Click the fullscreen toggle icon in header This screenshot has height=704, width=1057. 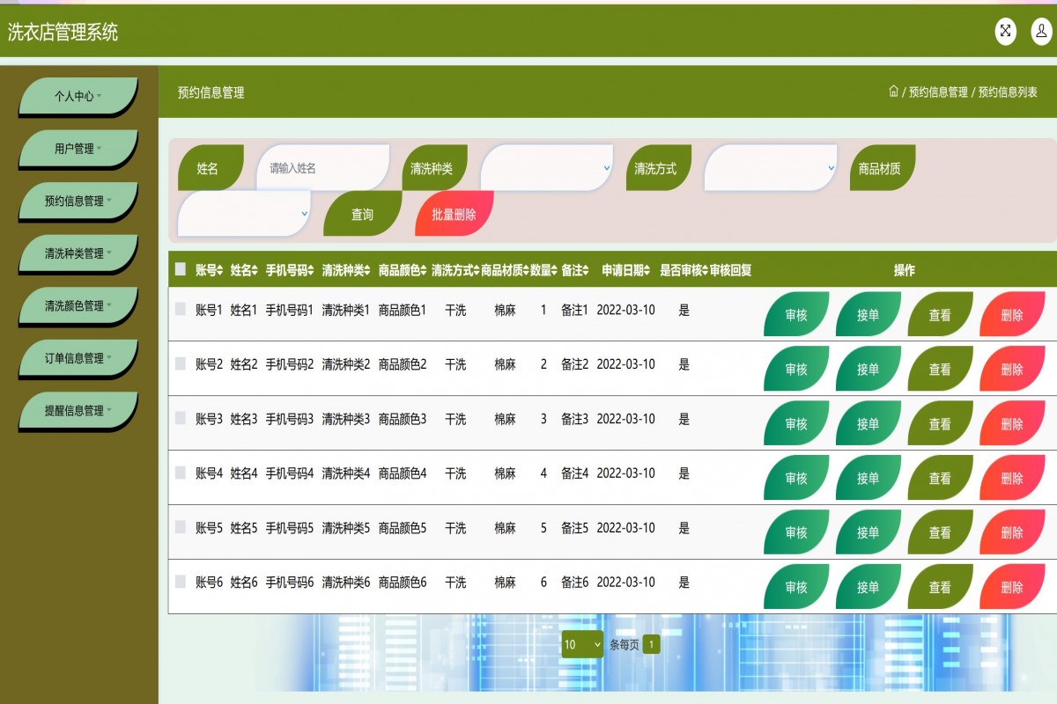1005,32
